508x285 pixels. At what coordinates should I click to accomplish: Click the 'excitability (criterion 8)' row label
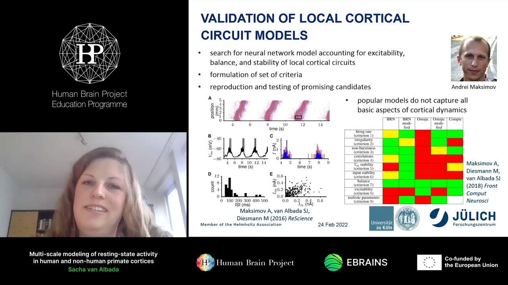pyautogui.click(x=364, y=192)
